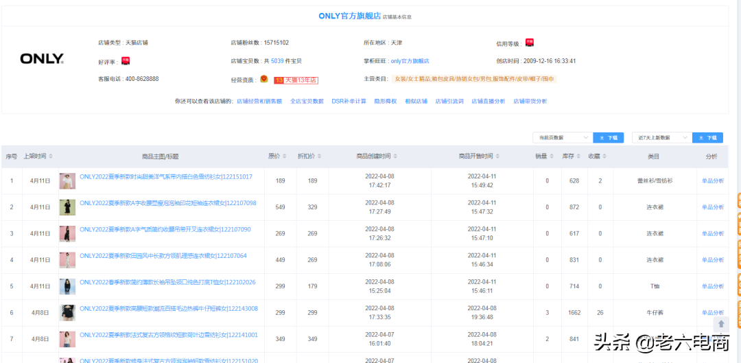Click the 商品主图/标题 column header
Screen dimensions: 741x363
(x=160, y=156)
